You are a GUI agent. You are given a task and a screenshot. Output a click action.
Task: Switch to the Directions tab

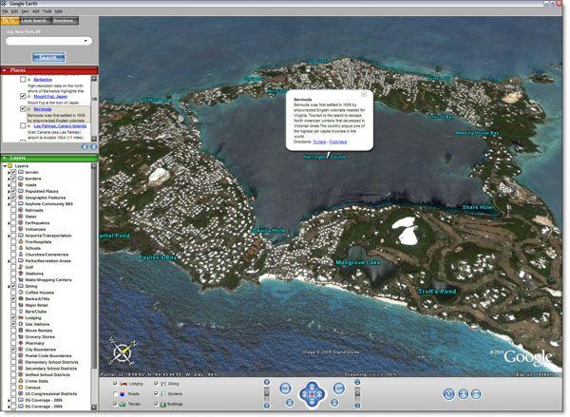click(64, 21)
